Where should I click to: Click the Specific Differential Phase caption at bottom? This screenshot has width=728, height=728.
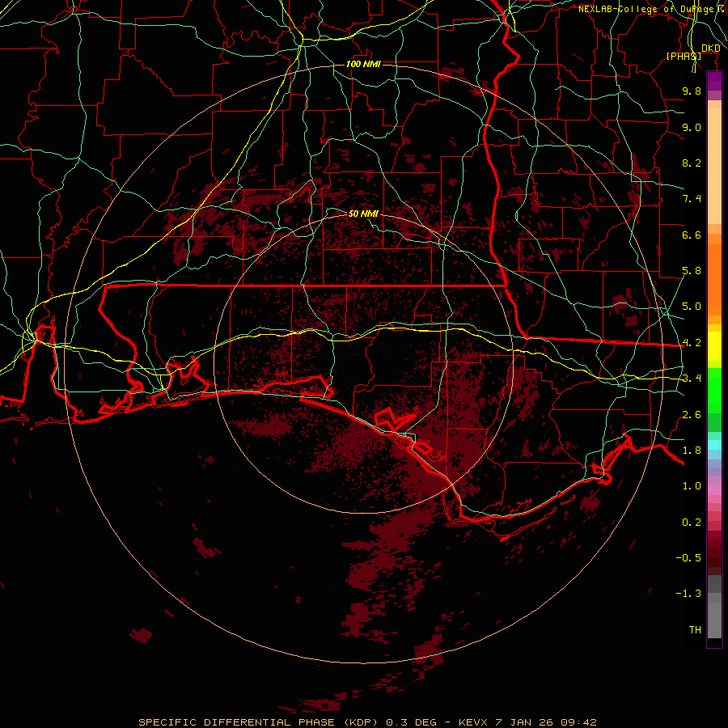pyautogui.click(x=367, y=722)
